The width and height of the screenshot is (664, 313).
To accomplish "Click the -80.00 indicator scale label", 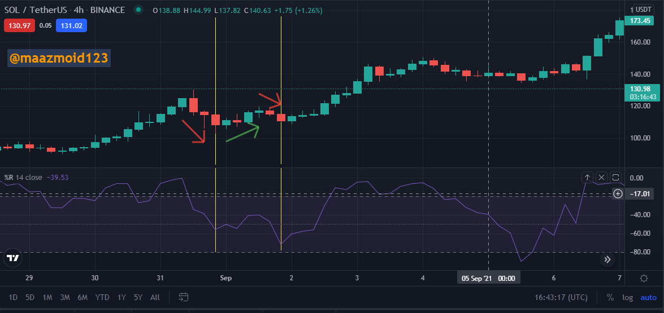I will coord(639,252).
